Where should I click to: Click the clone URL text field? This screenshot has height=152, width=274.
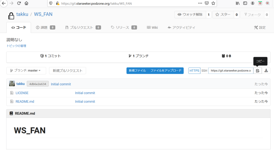pyautogui.click(x=231, y=71)
